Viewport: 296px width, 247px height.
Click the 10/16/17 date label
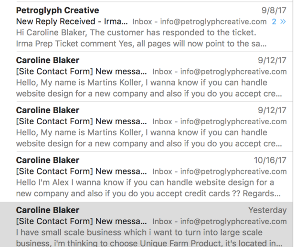(x=270, y=161)
